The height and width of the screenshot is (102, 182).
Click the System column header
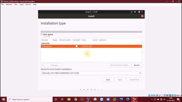(102, 40)
